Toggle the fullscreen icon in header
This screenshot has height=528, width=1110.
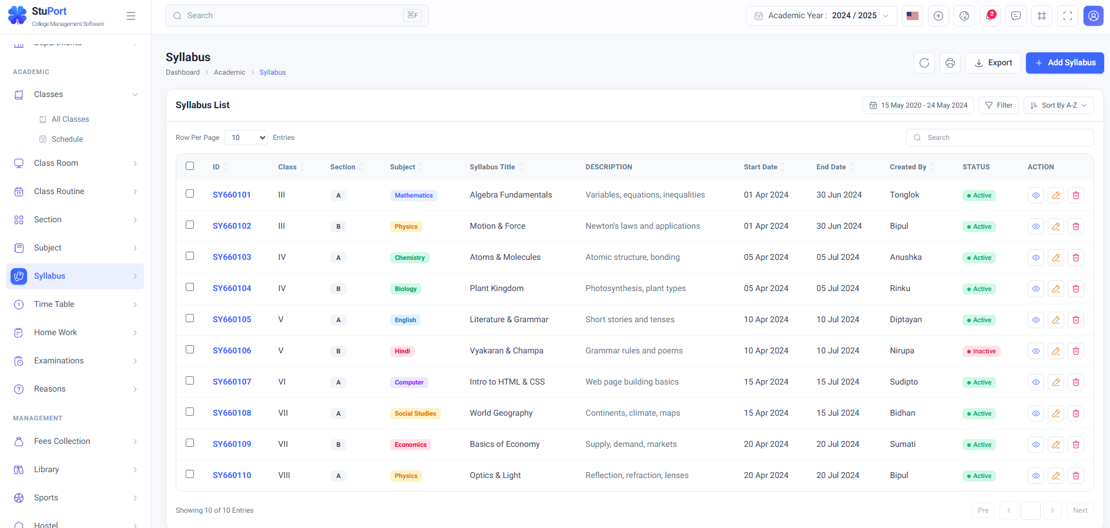click(x=1068, y=16)
